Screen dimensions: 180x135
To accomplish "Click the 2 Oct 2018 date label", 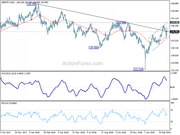I will (x=121, y=132).
